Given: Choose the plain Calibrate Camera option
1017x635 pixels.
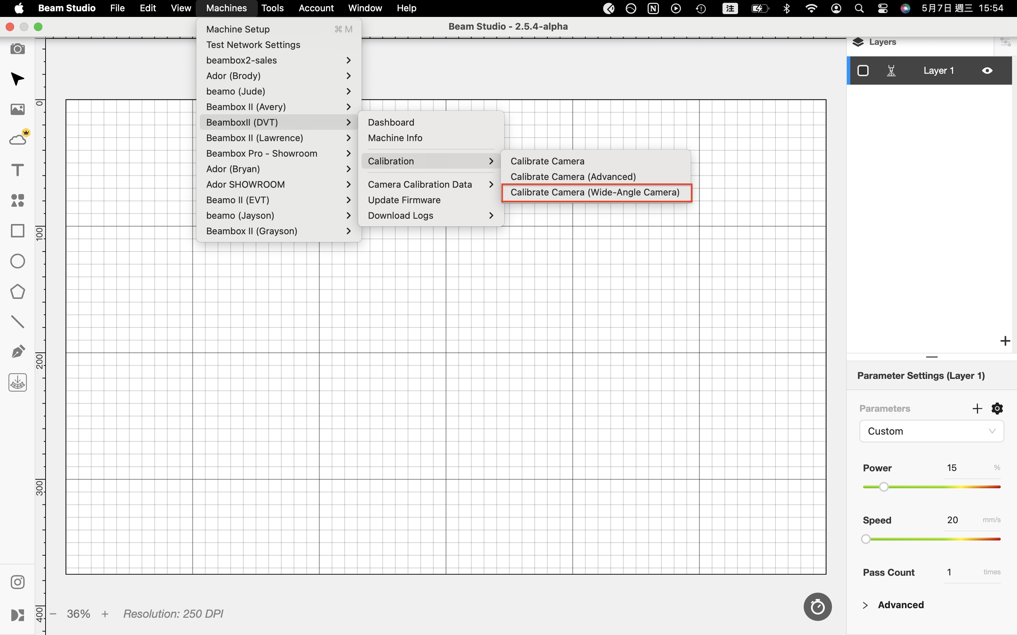Looking at the screenshot, I should (x=596, y=161).
